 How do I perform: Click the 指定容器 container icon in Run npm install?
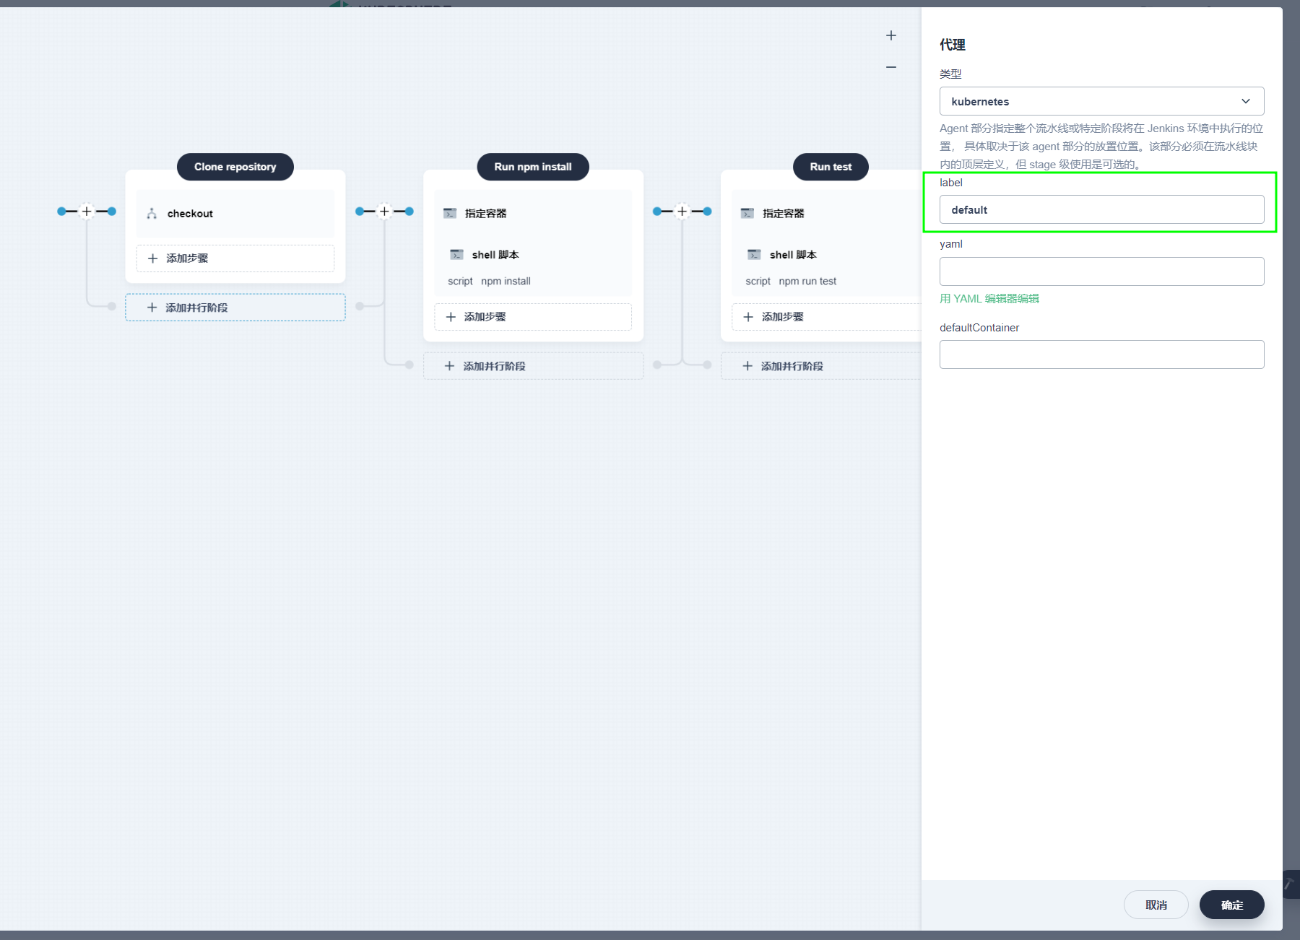448,212
